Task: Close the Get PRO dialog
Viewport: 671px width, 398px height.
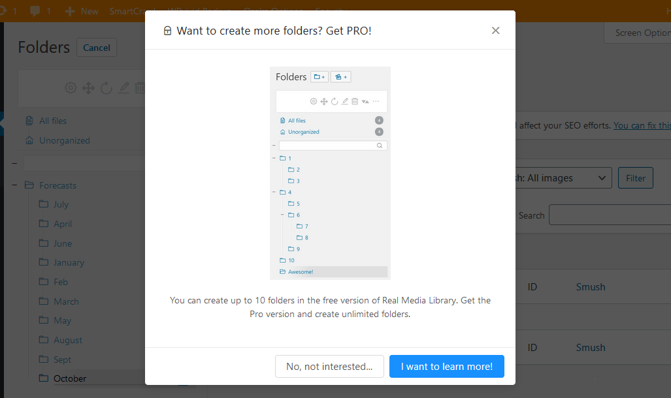Action: pos(495,31)
